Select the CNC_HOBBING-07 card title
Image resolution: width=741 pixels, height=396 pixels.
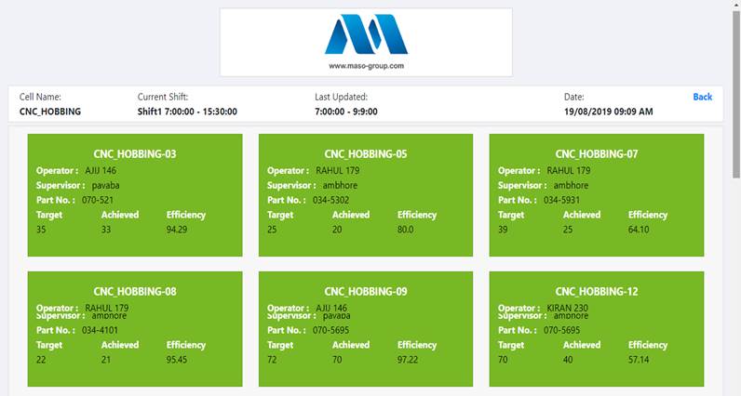[x=597, y=154]
